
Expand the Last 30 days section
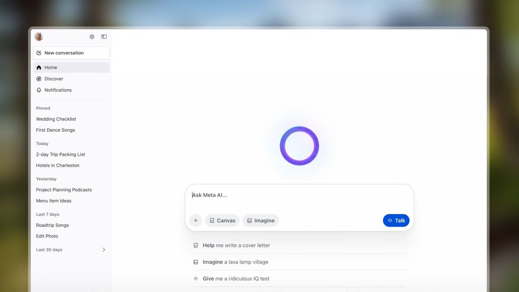103,250
